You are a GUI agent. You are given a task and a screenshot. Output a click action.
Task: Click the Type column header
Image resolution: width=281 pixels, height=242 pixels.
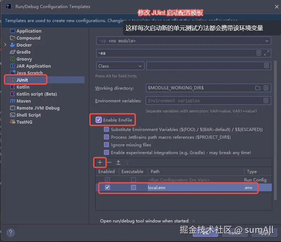pos(258,172)
